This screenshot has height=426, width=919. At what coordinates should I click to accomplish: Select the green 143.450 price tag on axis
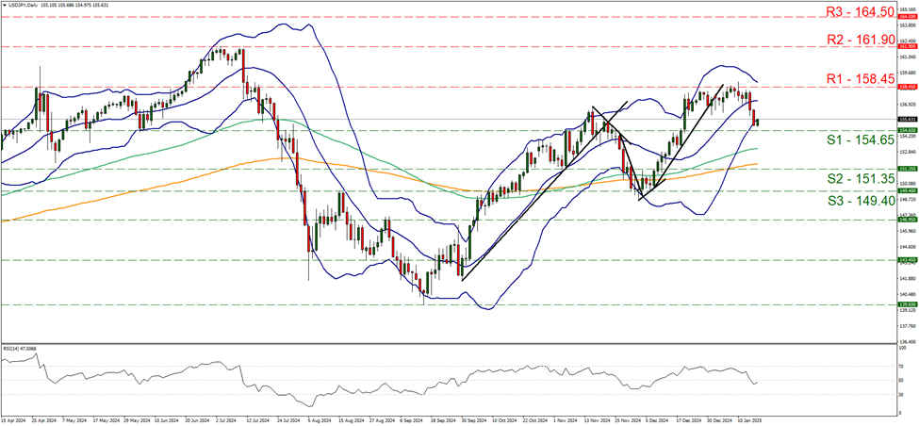click(x=907, y=259)
